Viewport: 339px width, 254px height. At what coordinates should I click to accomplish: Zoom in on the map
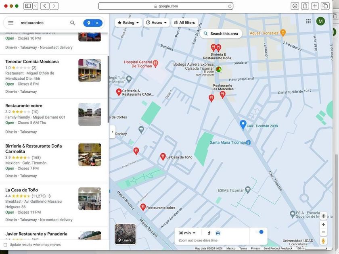click(x=323, y=225)
